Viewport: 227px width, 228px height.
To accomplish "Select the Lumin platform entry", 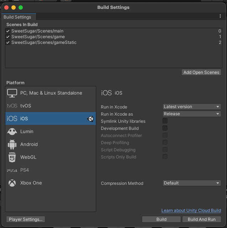I will [x=51, y=131].
